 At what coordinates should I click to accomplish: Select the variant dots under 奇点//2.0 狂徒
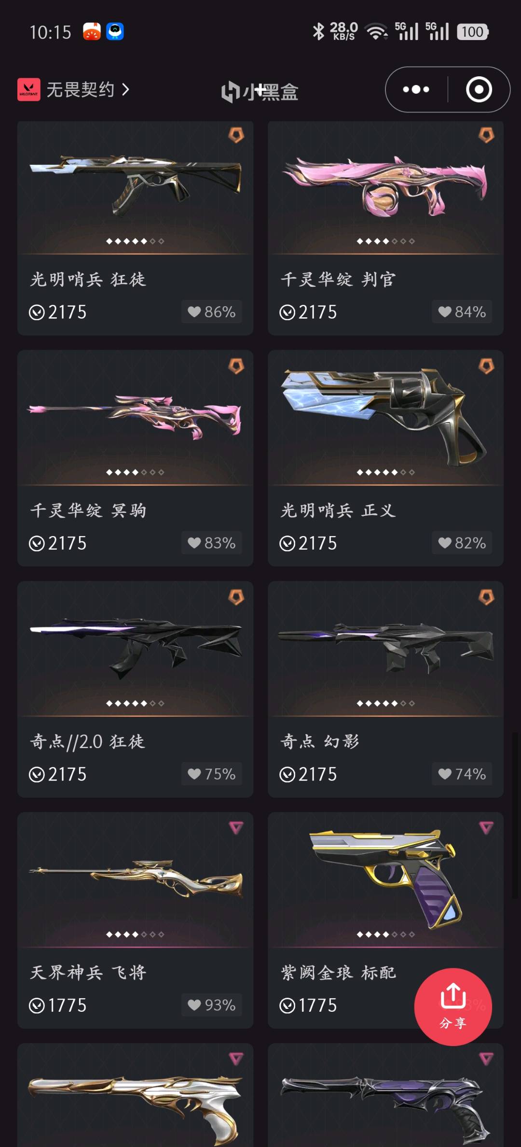point(135,703)
